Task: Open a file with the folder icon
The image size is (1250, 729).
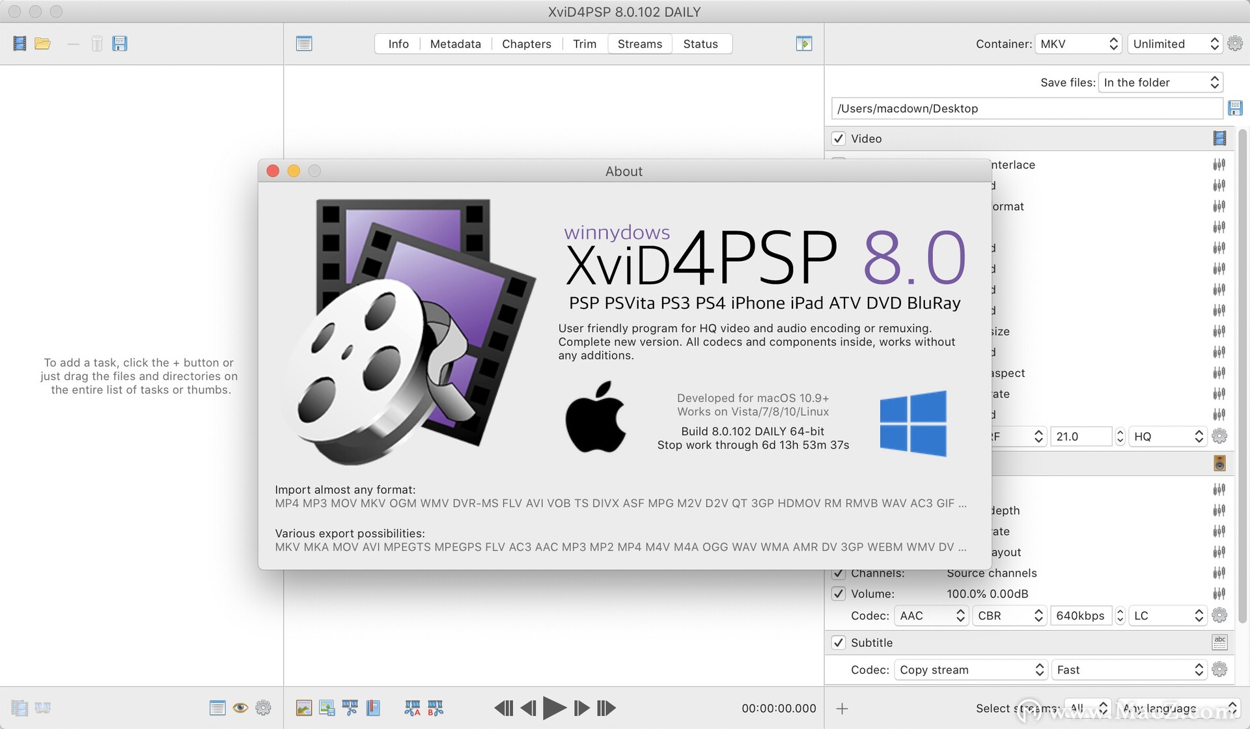Action: pyautogui.click(x=43, y=43)
